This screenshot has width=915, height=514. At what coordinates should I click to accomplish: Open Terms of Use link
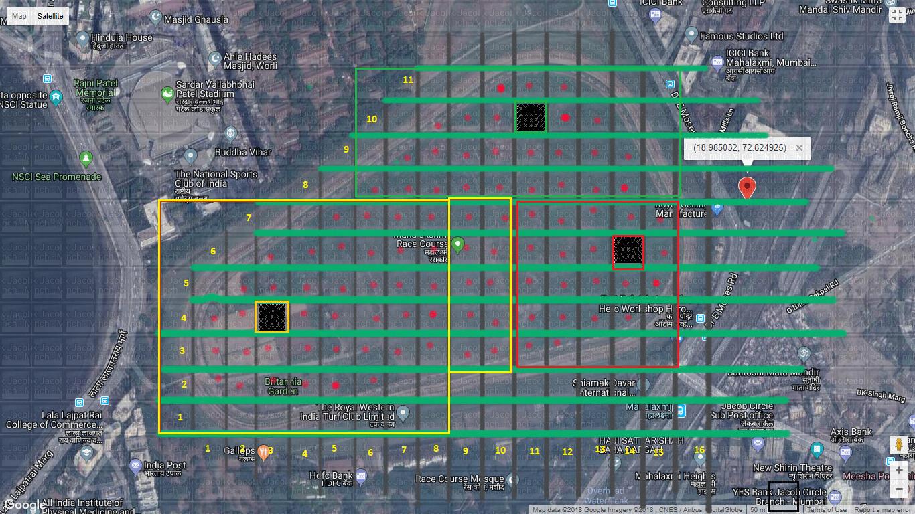[x=827, y=510]
